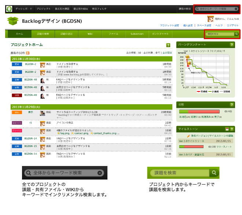Screen dimensions: 242x215
Task: Focus the small 課題を検索 field in the green tab bar
Action: (x=220, y=34)
